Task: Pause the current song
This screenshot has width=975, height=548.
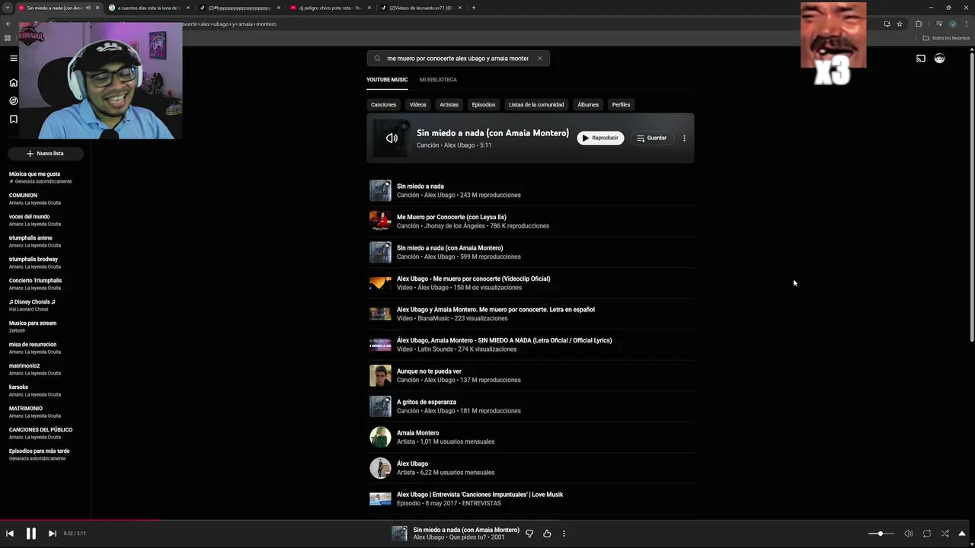Action: pyautogui.click(x=31, y=534)
